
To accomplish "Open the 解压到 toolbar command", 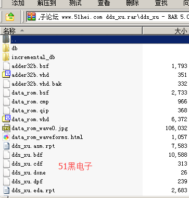I will pos(47,3).
